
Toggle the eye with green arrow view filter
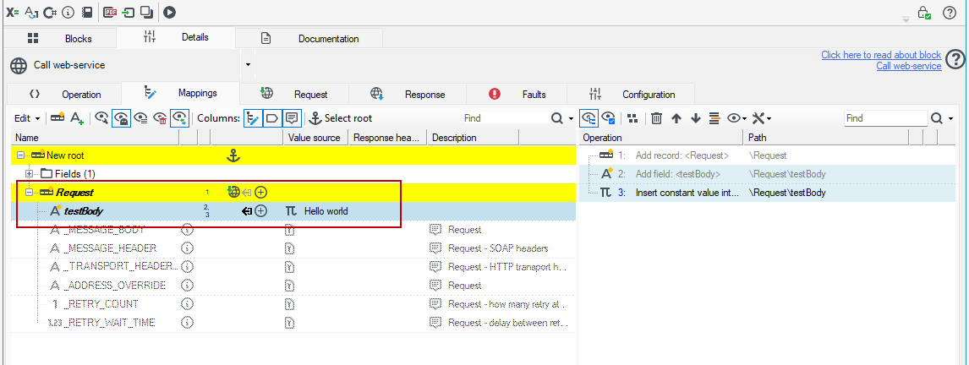(180, 118)
